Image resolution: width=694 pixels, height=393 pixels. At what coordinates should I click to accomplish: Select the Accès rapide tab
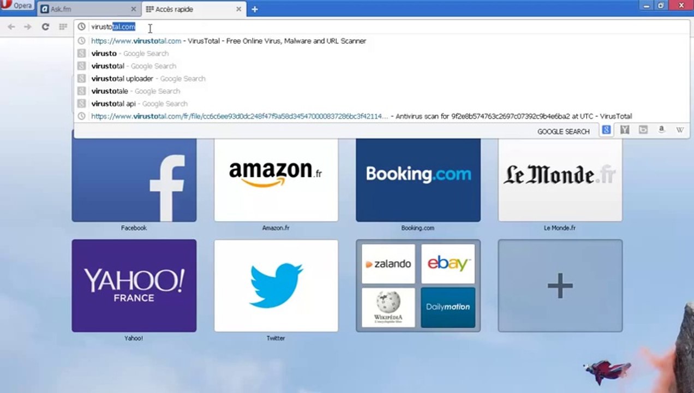[194, 9]
